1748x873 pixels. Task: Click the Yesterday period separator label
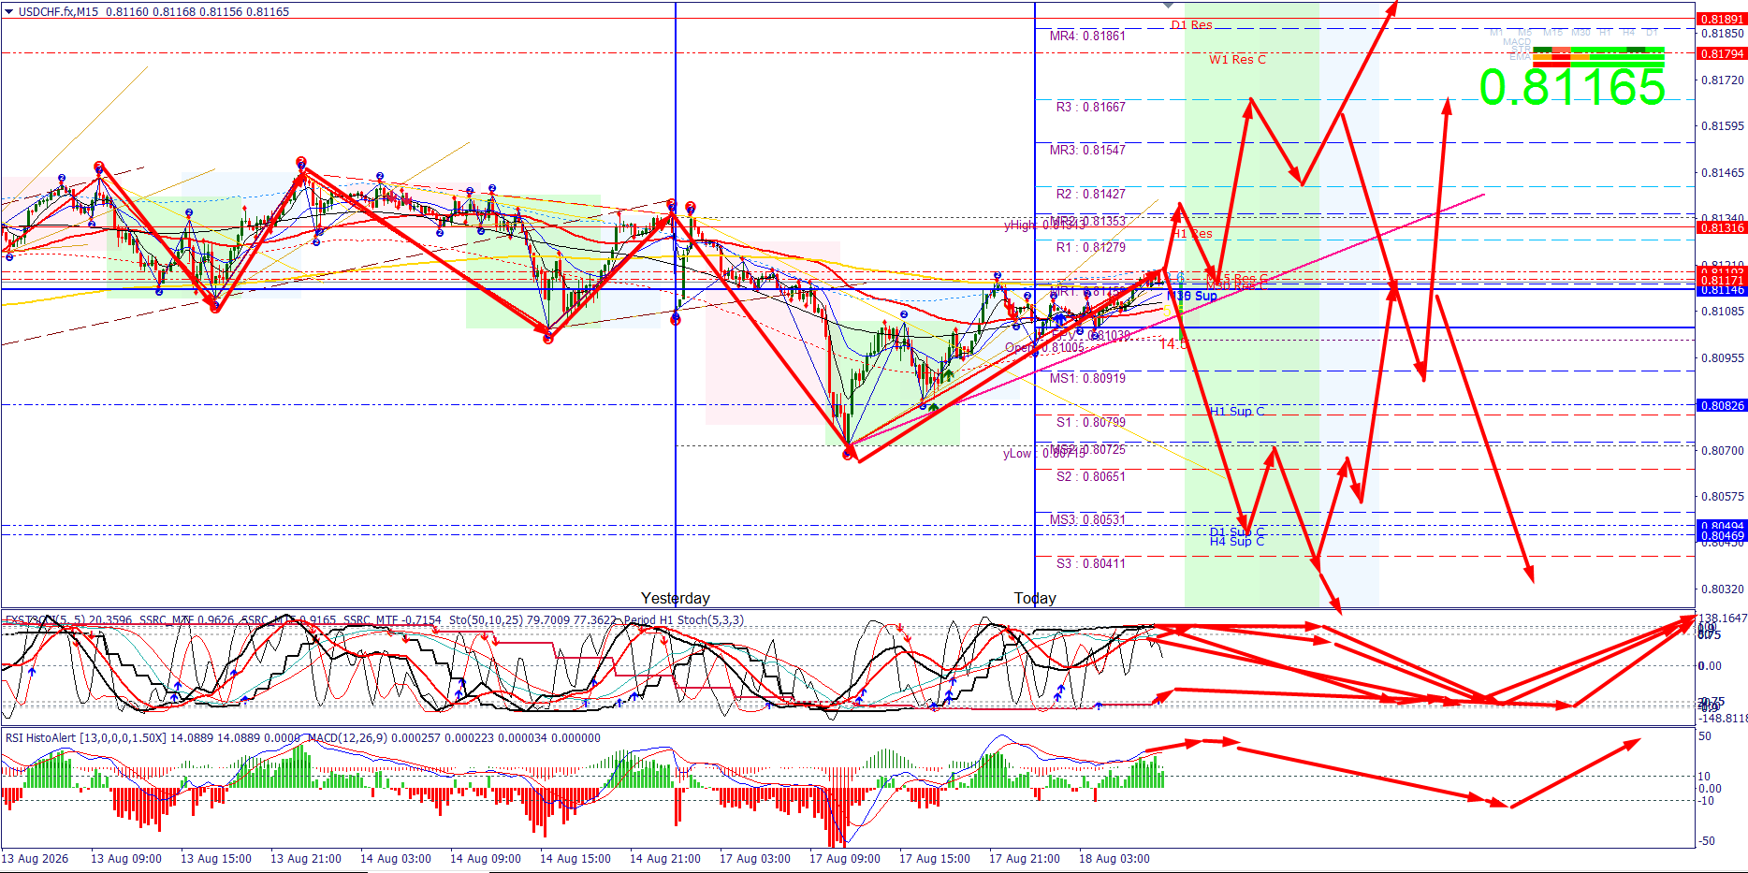pos(676,598)
